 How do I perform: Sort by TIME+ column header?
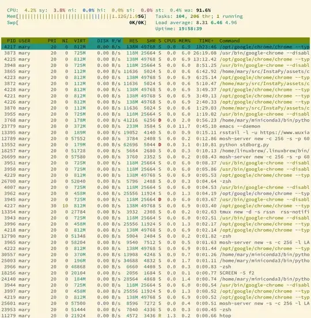click(206, 41)
